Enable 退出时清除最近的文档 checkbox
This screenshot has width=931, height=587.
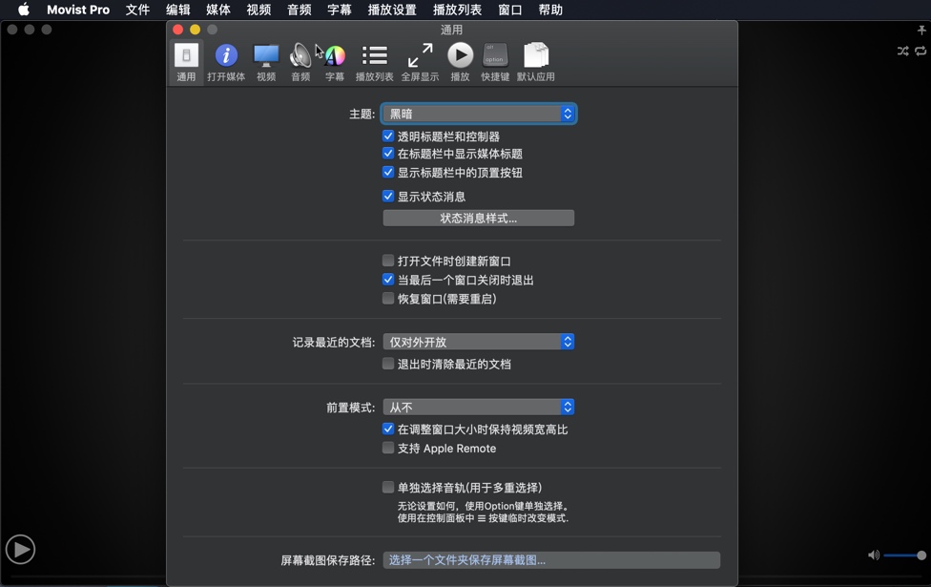(388, 364)
